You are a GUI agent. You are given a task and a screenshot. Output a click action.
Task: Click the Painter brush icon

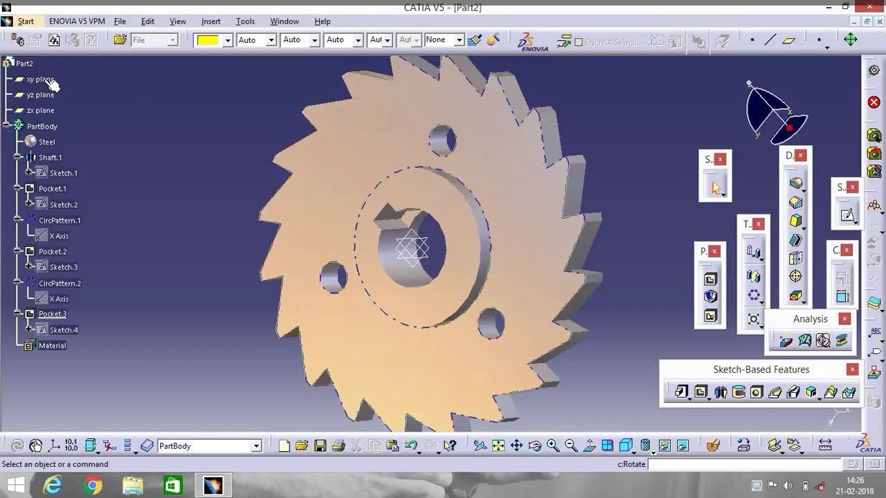474,40
